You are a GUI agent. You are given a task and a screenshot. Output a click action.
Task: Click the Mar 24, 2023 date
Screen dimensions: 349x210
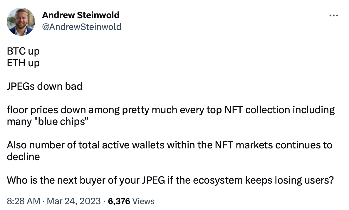(x=74, y=201)
